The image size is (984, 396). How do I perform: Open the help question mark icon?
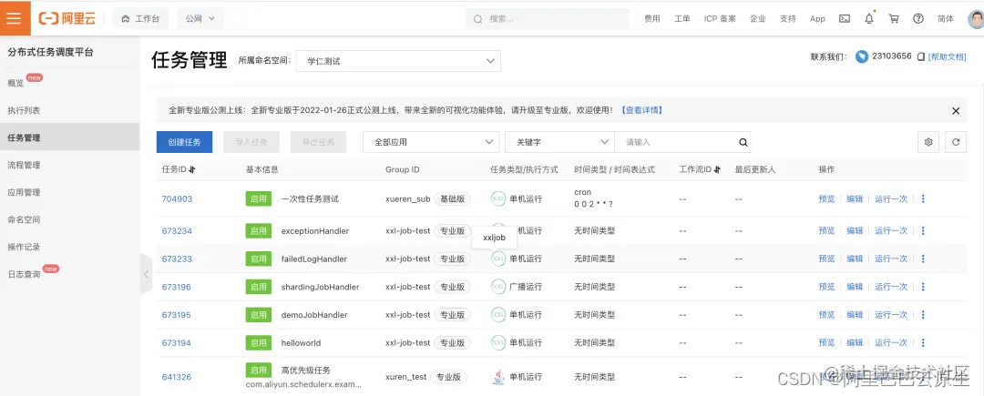[918, 19]
